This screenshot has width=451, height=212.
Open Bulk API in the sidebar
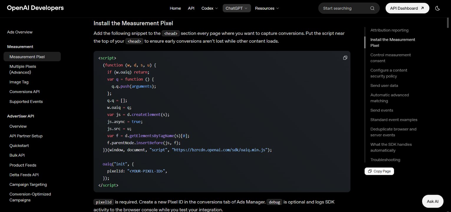17,155
